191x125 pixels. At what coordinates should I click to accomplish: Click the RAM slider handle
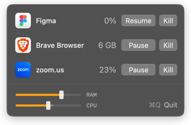61,95
